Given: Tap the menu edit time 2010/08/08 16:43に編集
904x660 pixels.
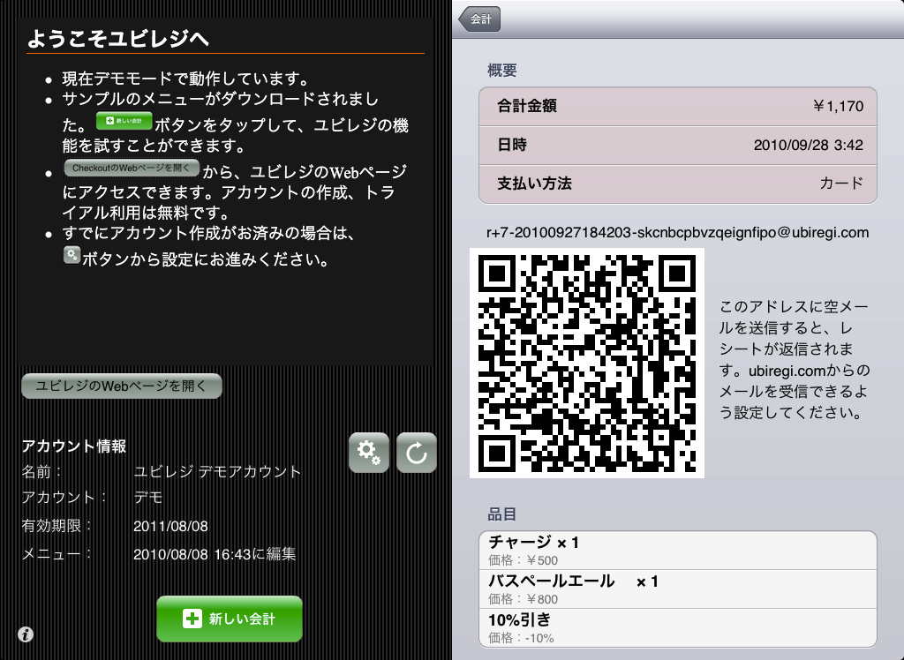Looking at the screenshot, I should [215, 554].
